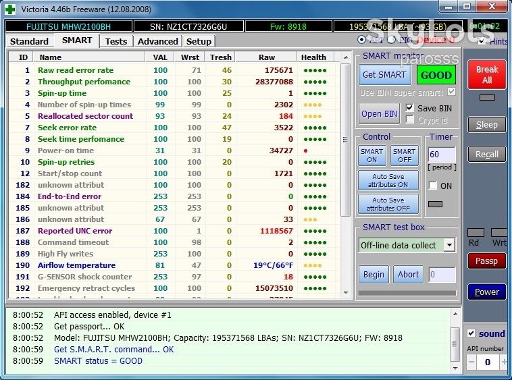
Task: Decrease the API number with minus
Action: [x=471, y=362]
